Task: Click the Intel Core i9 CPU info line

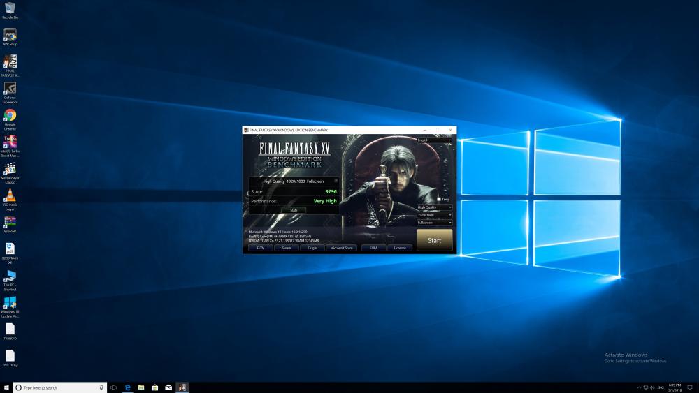Action: click(280, 237)
